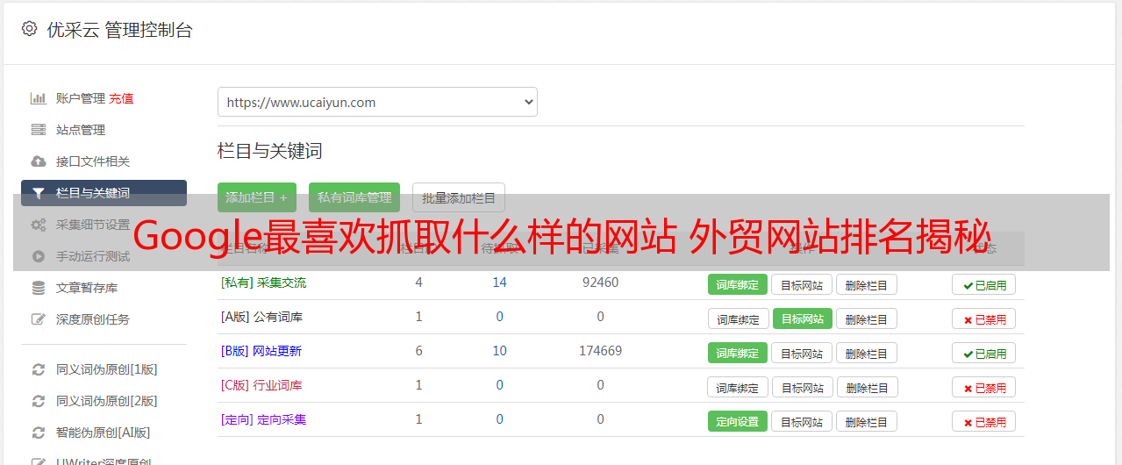
Task: Click 目标网站 in the 采集交流 row
Action: [802, 284]
